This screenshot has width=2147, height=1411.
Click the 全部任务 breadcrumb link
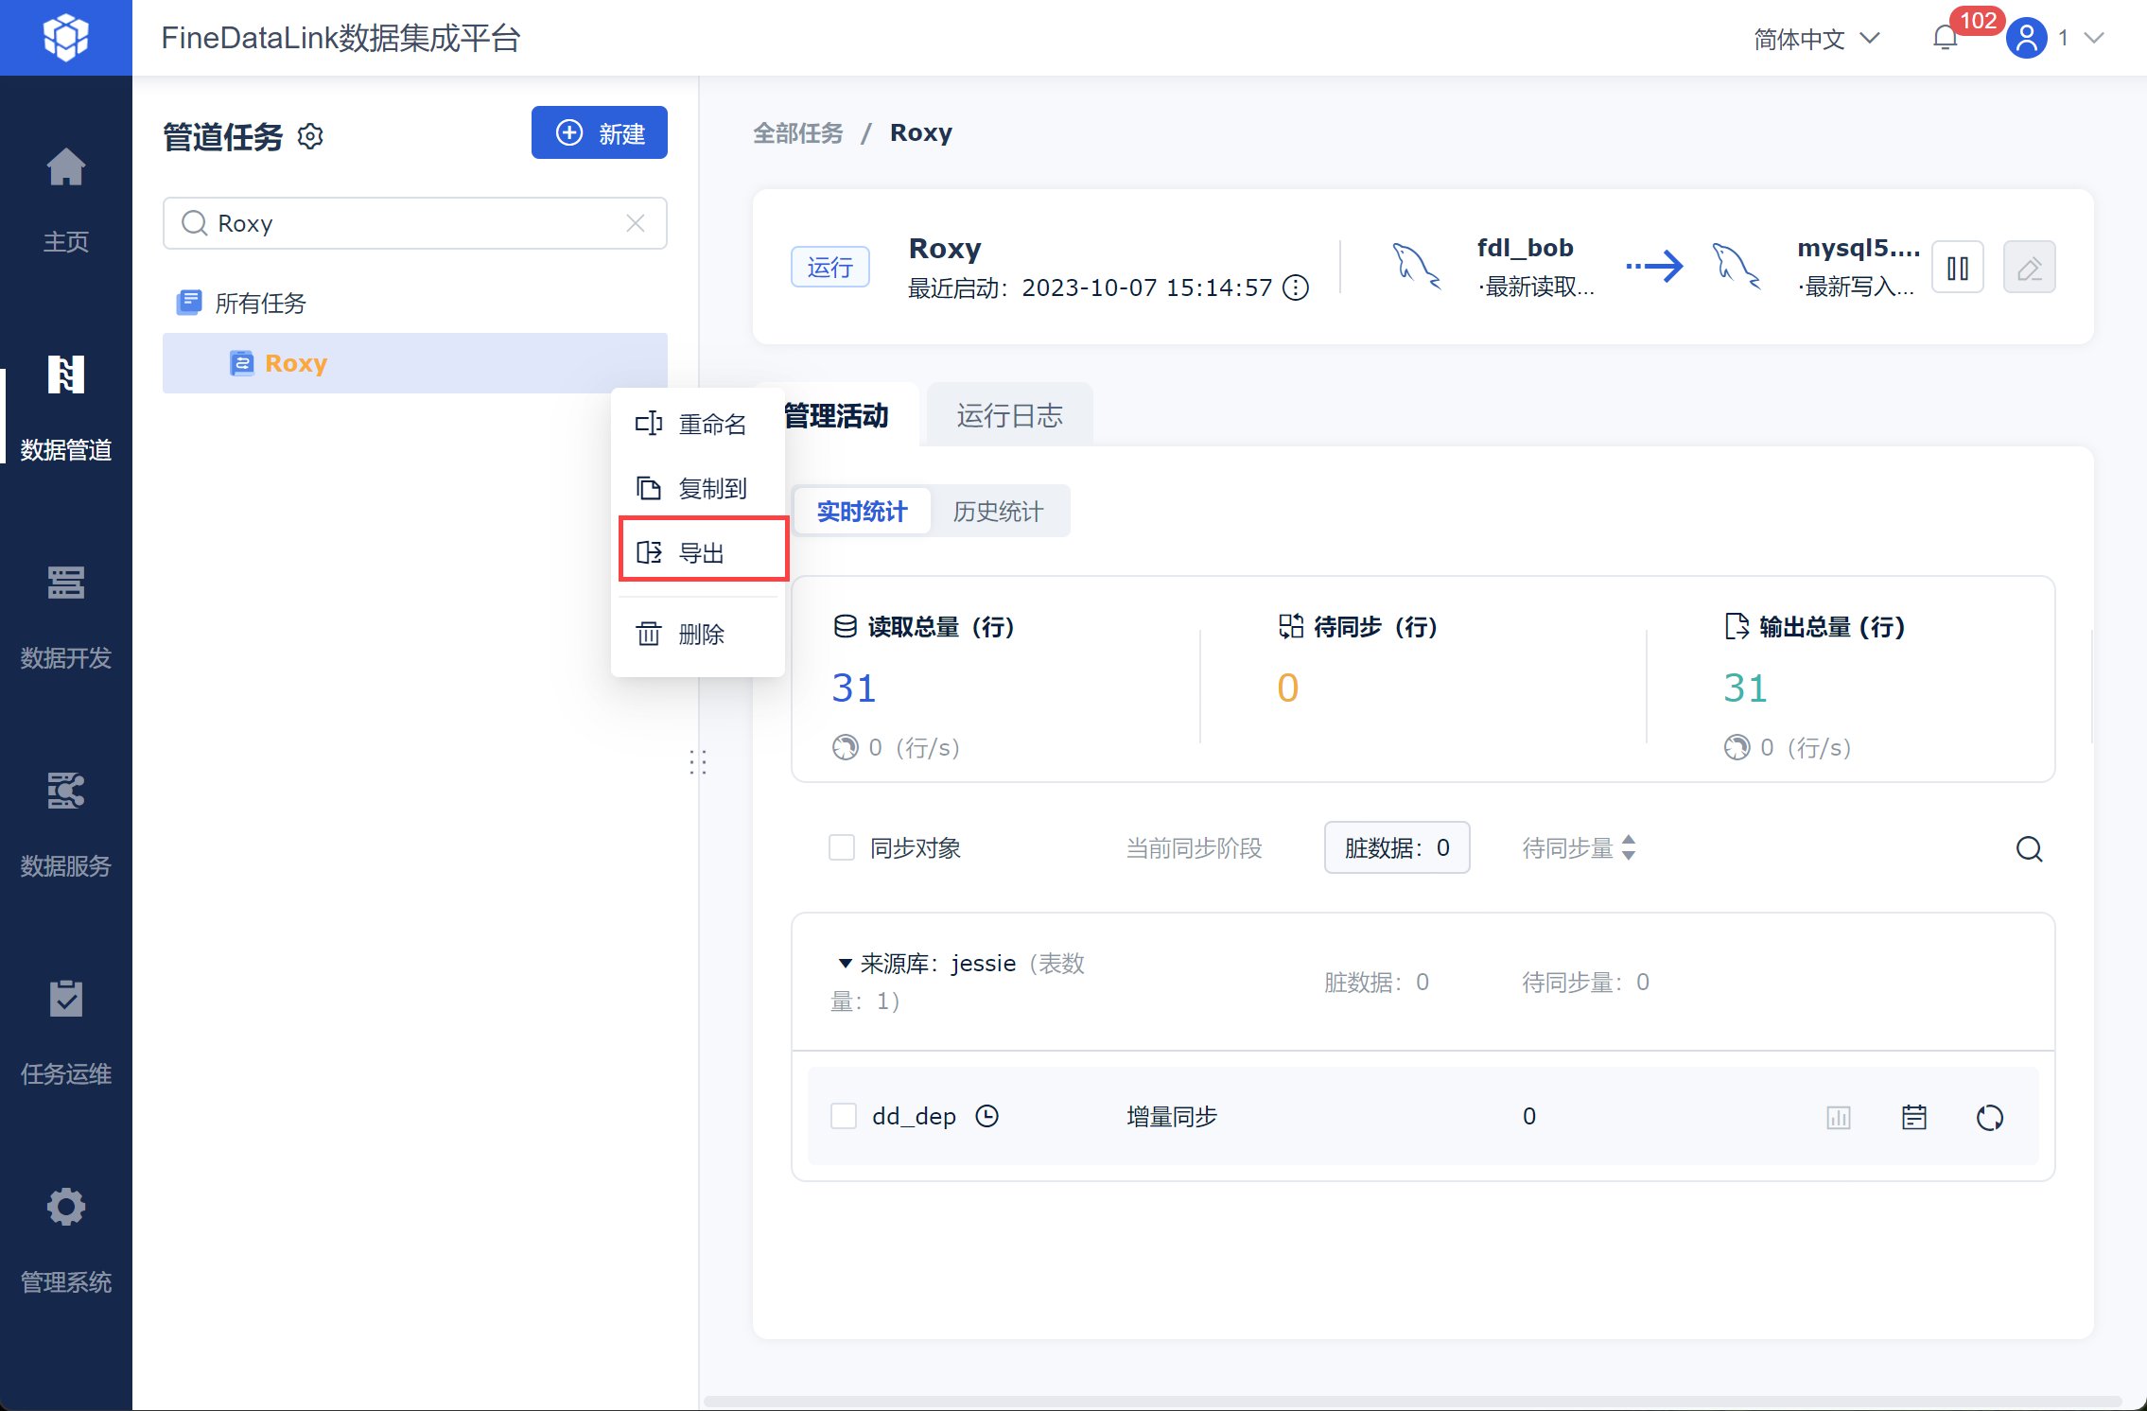tap(797, 133)
